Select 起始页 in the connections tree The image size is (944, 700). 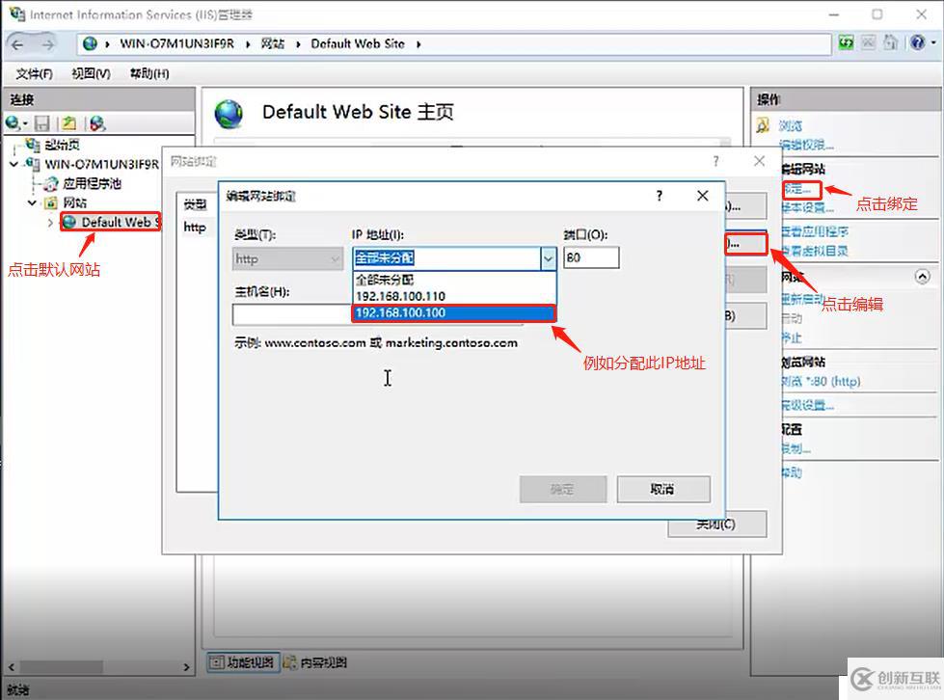pos(62,145)
